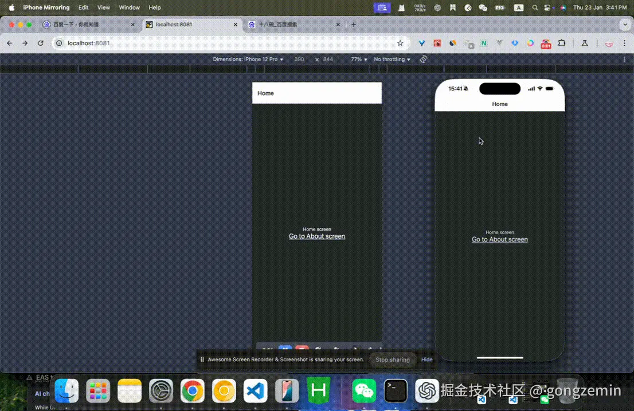Image resolution: width=634 pixels, height=411 pixels.
Task: Open Spotlight search in the menu bar
Action: pyautogui.click(x=534, y=7)
